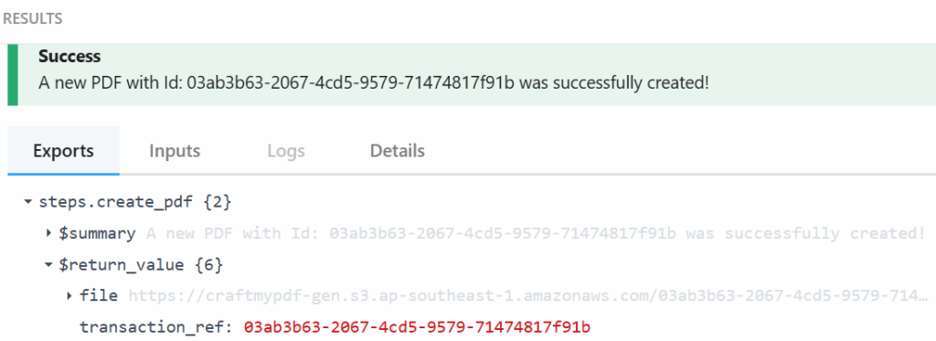Open the craftmypdf-gen amazonaws file URL

click(529, 295)
